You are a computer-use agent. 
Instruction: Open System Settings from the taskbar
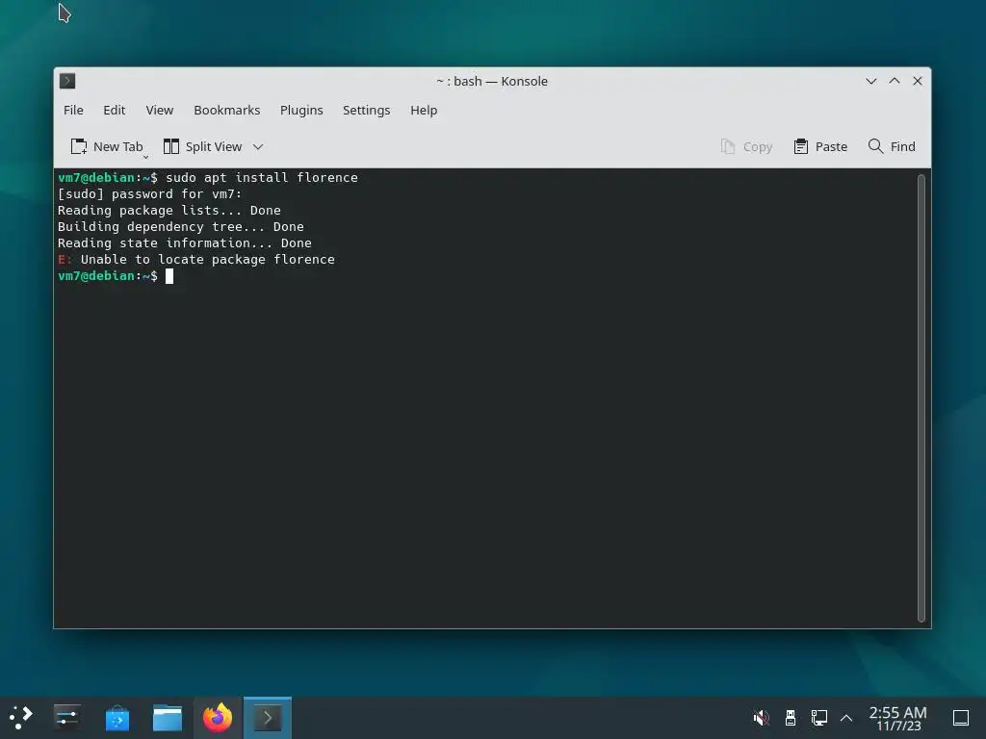pyautogui.click(x=66, y=718)
